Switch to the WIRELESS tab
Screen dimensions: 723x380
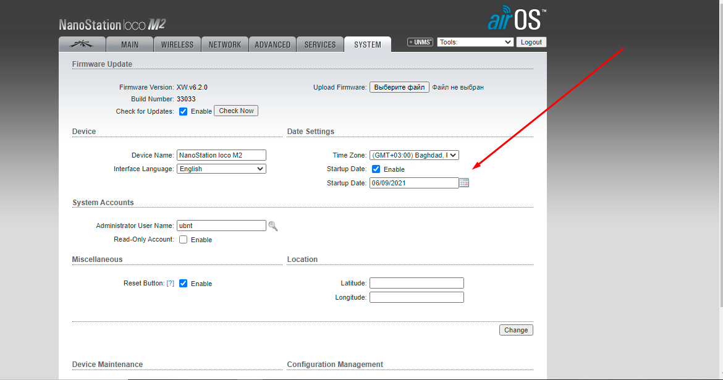coord(177,44)
